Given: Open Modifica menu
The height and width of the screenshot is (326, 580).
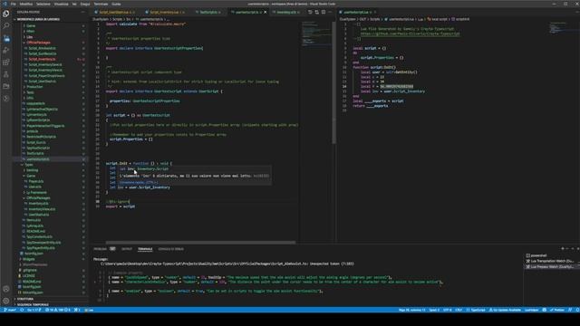Looking at the screenshot, I should [x=26, y=4].
